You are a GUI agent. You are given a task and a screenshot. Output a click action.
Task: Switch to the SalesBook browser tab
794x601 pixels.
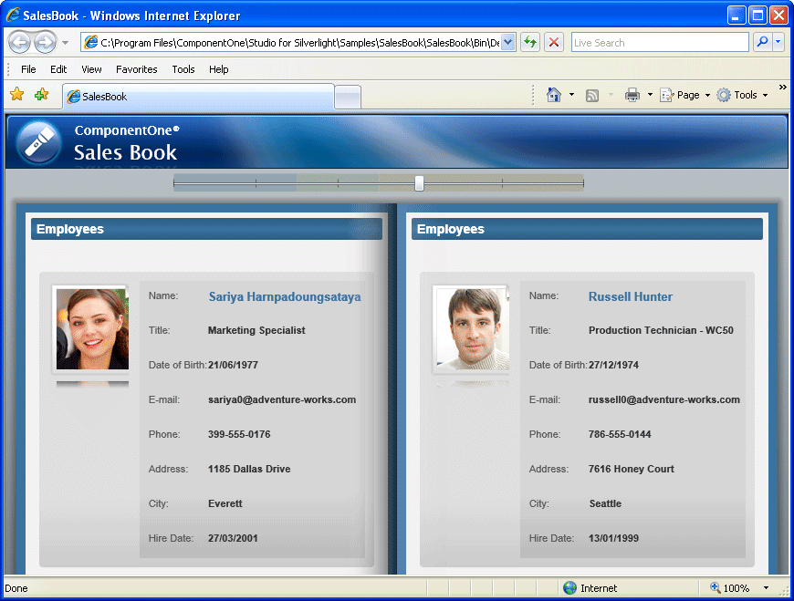[x=198, y=94]
